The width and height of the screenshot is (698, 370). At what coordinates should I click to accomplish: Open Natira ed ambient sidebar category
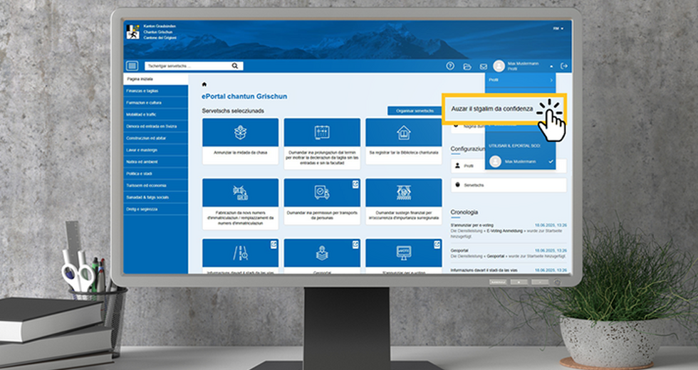pos(155,162)
